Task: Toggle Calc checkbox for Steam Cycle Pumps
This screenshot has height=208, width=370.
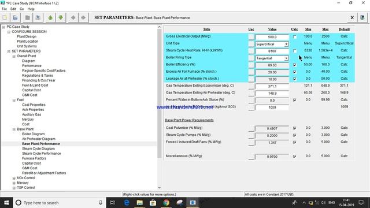Action: point(294,135)
